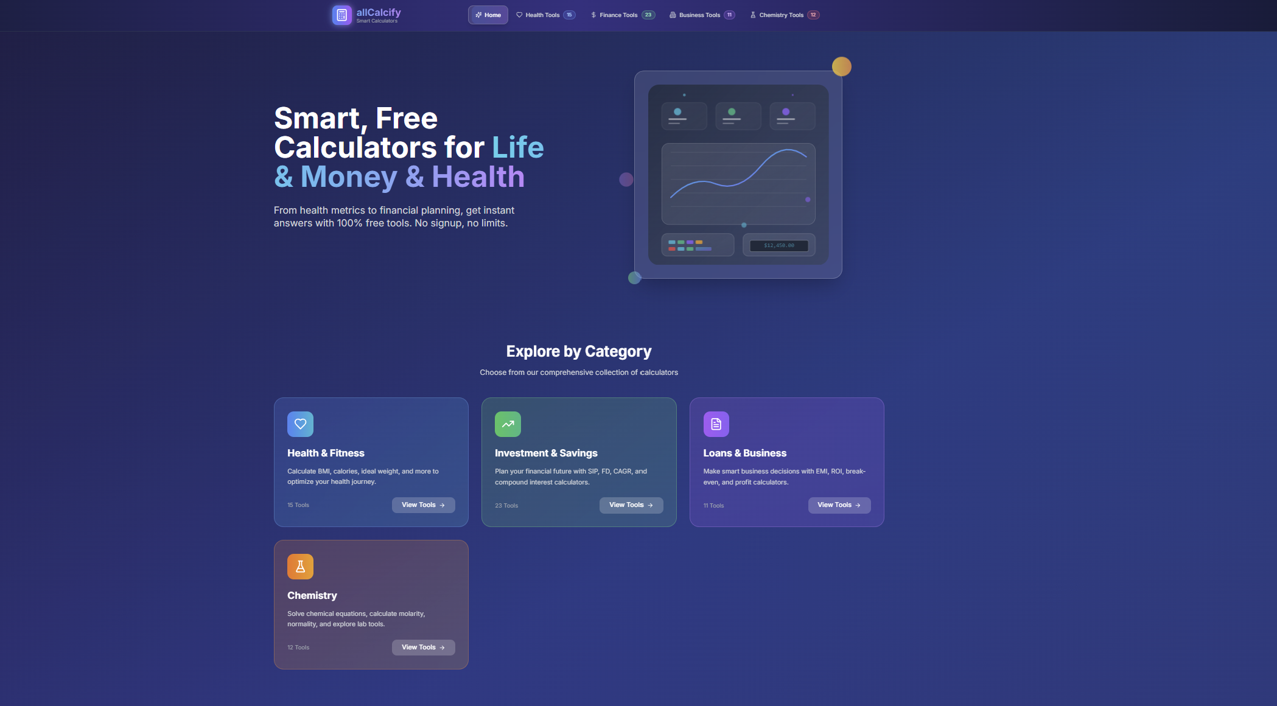The width and height of the screenshot is (1277, 706).
Task: Click the orange flask icon on Chemistry card
Action: (300, 567)
